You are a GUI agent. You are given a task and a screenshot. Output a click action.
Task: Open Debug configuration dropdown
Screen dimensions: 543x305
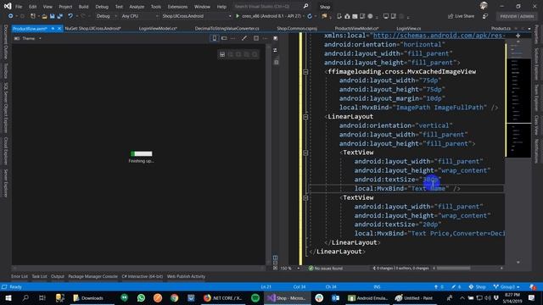[106, 16]
